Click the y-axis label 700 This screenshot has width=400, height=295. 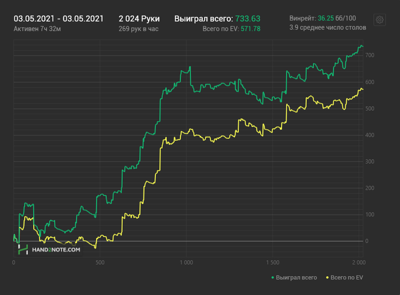coord(370,55)
